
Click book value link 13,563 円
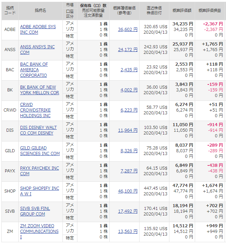tap(128, 231)
